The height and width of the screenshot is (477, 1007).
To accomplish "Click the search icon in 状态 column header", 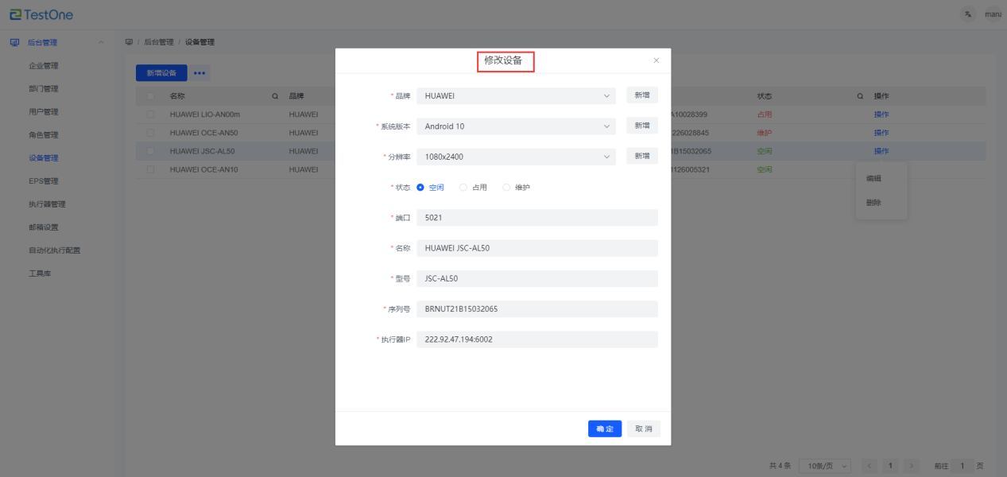I will 859,96.
